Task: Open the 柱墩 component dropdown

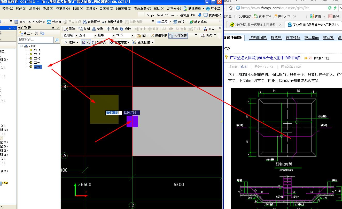Action: (x=114, y=35)
